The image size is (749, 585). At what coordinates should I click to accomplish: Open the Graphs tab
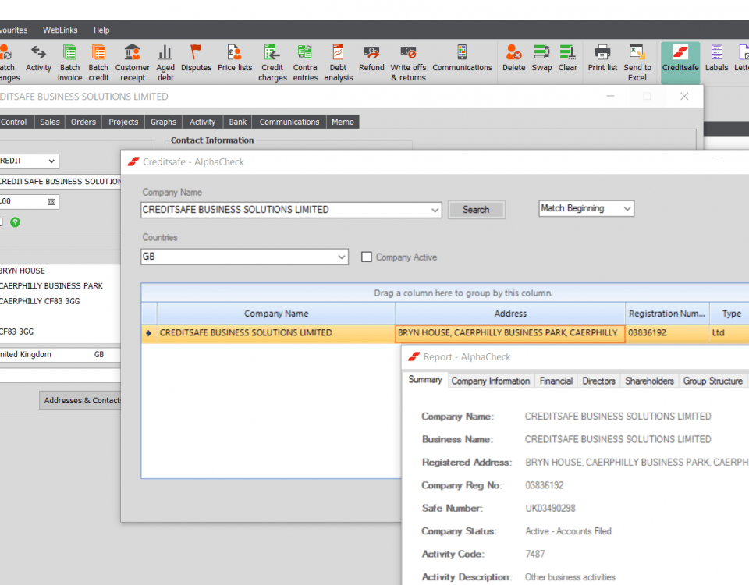point(163,122)
